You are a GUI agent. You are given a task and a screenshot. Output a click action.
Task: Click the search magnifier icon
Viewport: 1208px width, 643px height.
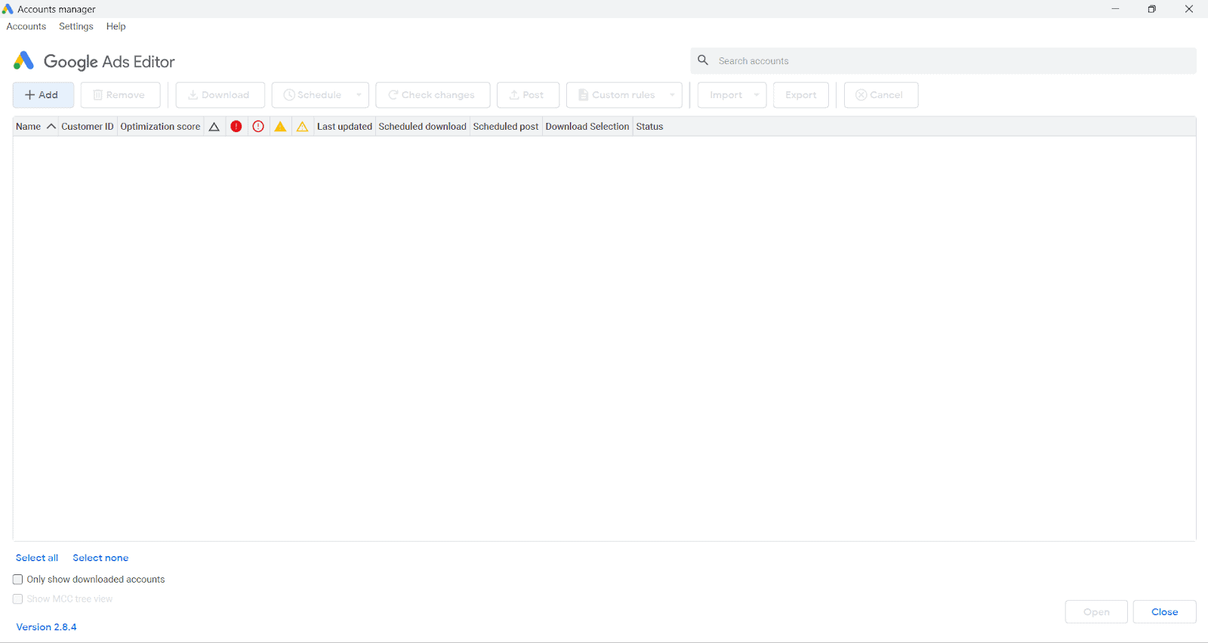(x=703, y=60)
